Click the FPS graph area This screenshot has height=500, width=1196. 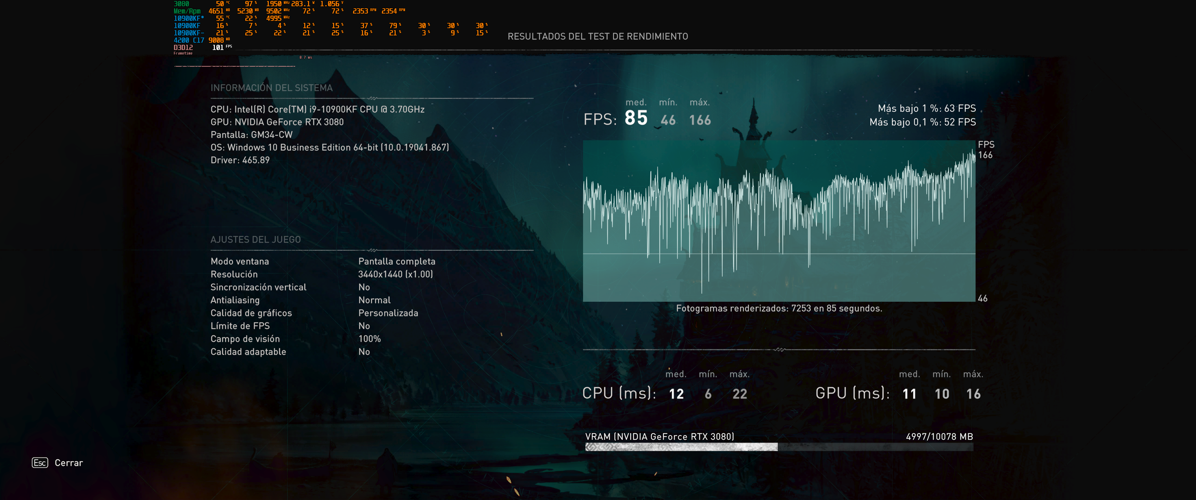(778, 221)
